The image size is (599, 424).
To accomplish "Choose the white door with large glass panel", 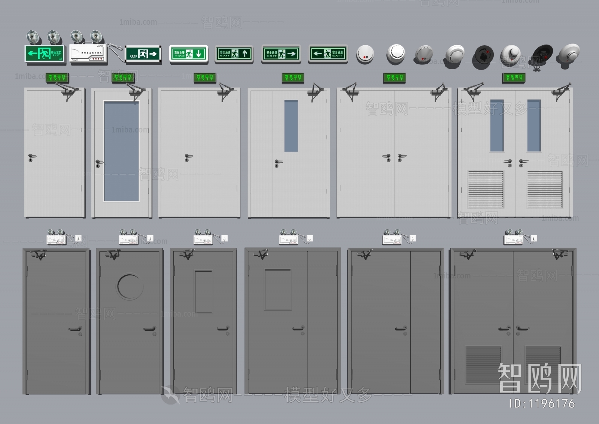I will point(122,153).
